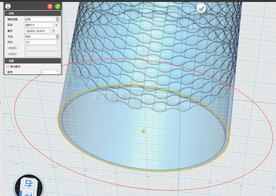Viewport: 276px width, 196px height.
Task: Confirm the scale with green checkmark
Action: pos(58,6)
